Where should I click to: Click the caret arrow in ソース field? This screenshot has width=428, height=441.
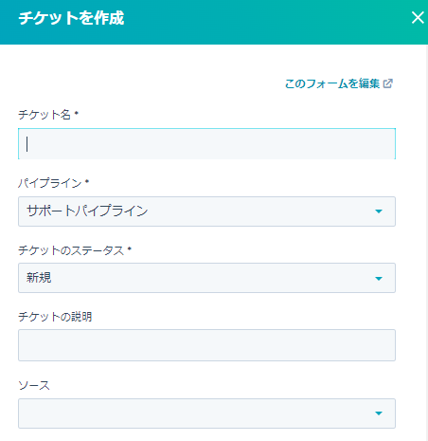(x=379, y=413)
